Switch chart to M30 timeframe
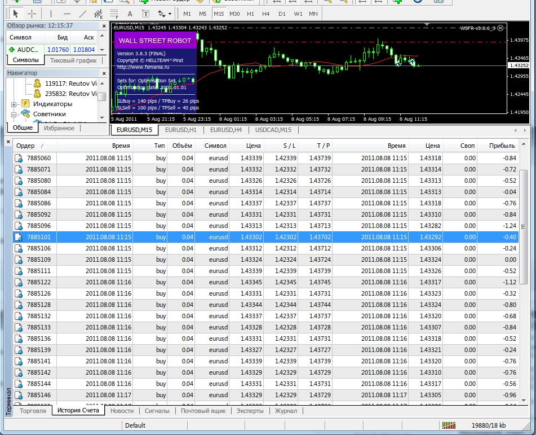Screen dimensions: 536x435 (x=234, y=14)
